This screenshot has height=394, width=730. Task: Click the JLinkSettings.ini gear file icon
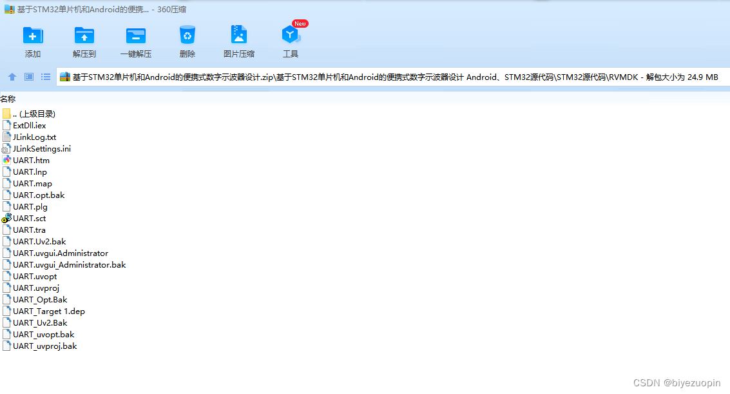click(x=6, y=148)
